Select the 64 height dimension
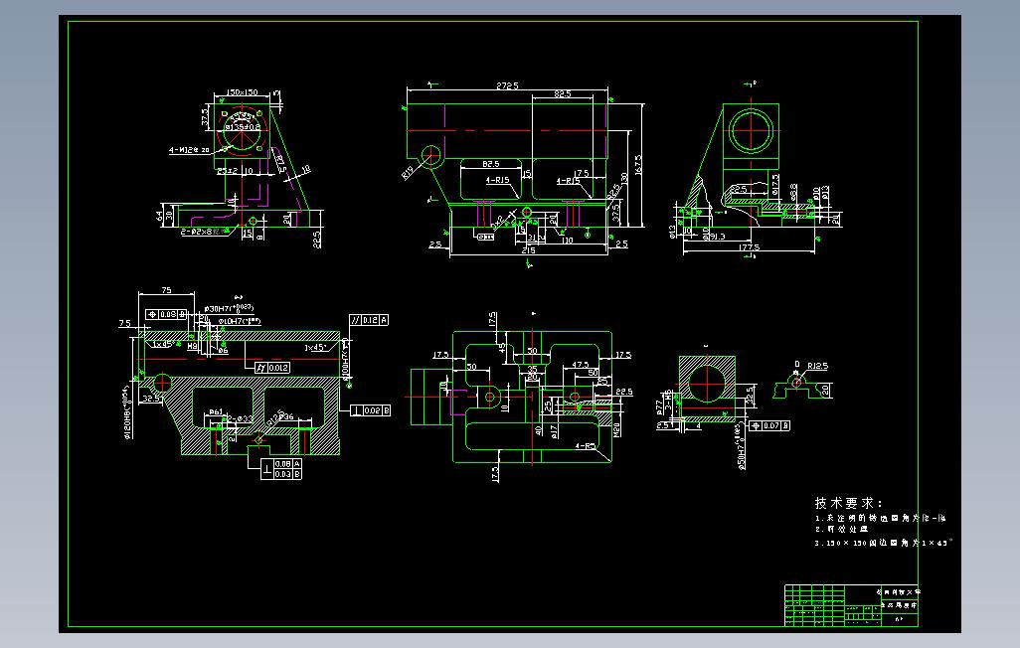The width and height of the screenshot is (1020, 648). [161, 214]
